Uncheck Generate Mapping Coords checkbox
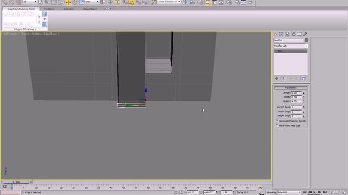This screenshot has width=348, height=195. click(277, 121)
